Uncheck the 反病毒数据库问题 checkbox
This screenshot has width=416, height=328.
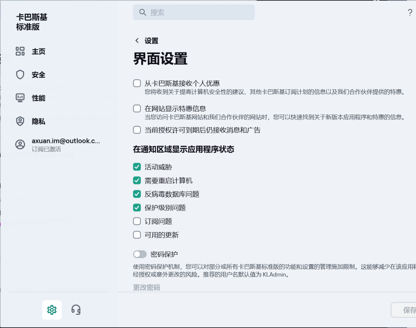coord(137,194)
